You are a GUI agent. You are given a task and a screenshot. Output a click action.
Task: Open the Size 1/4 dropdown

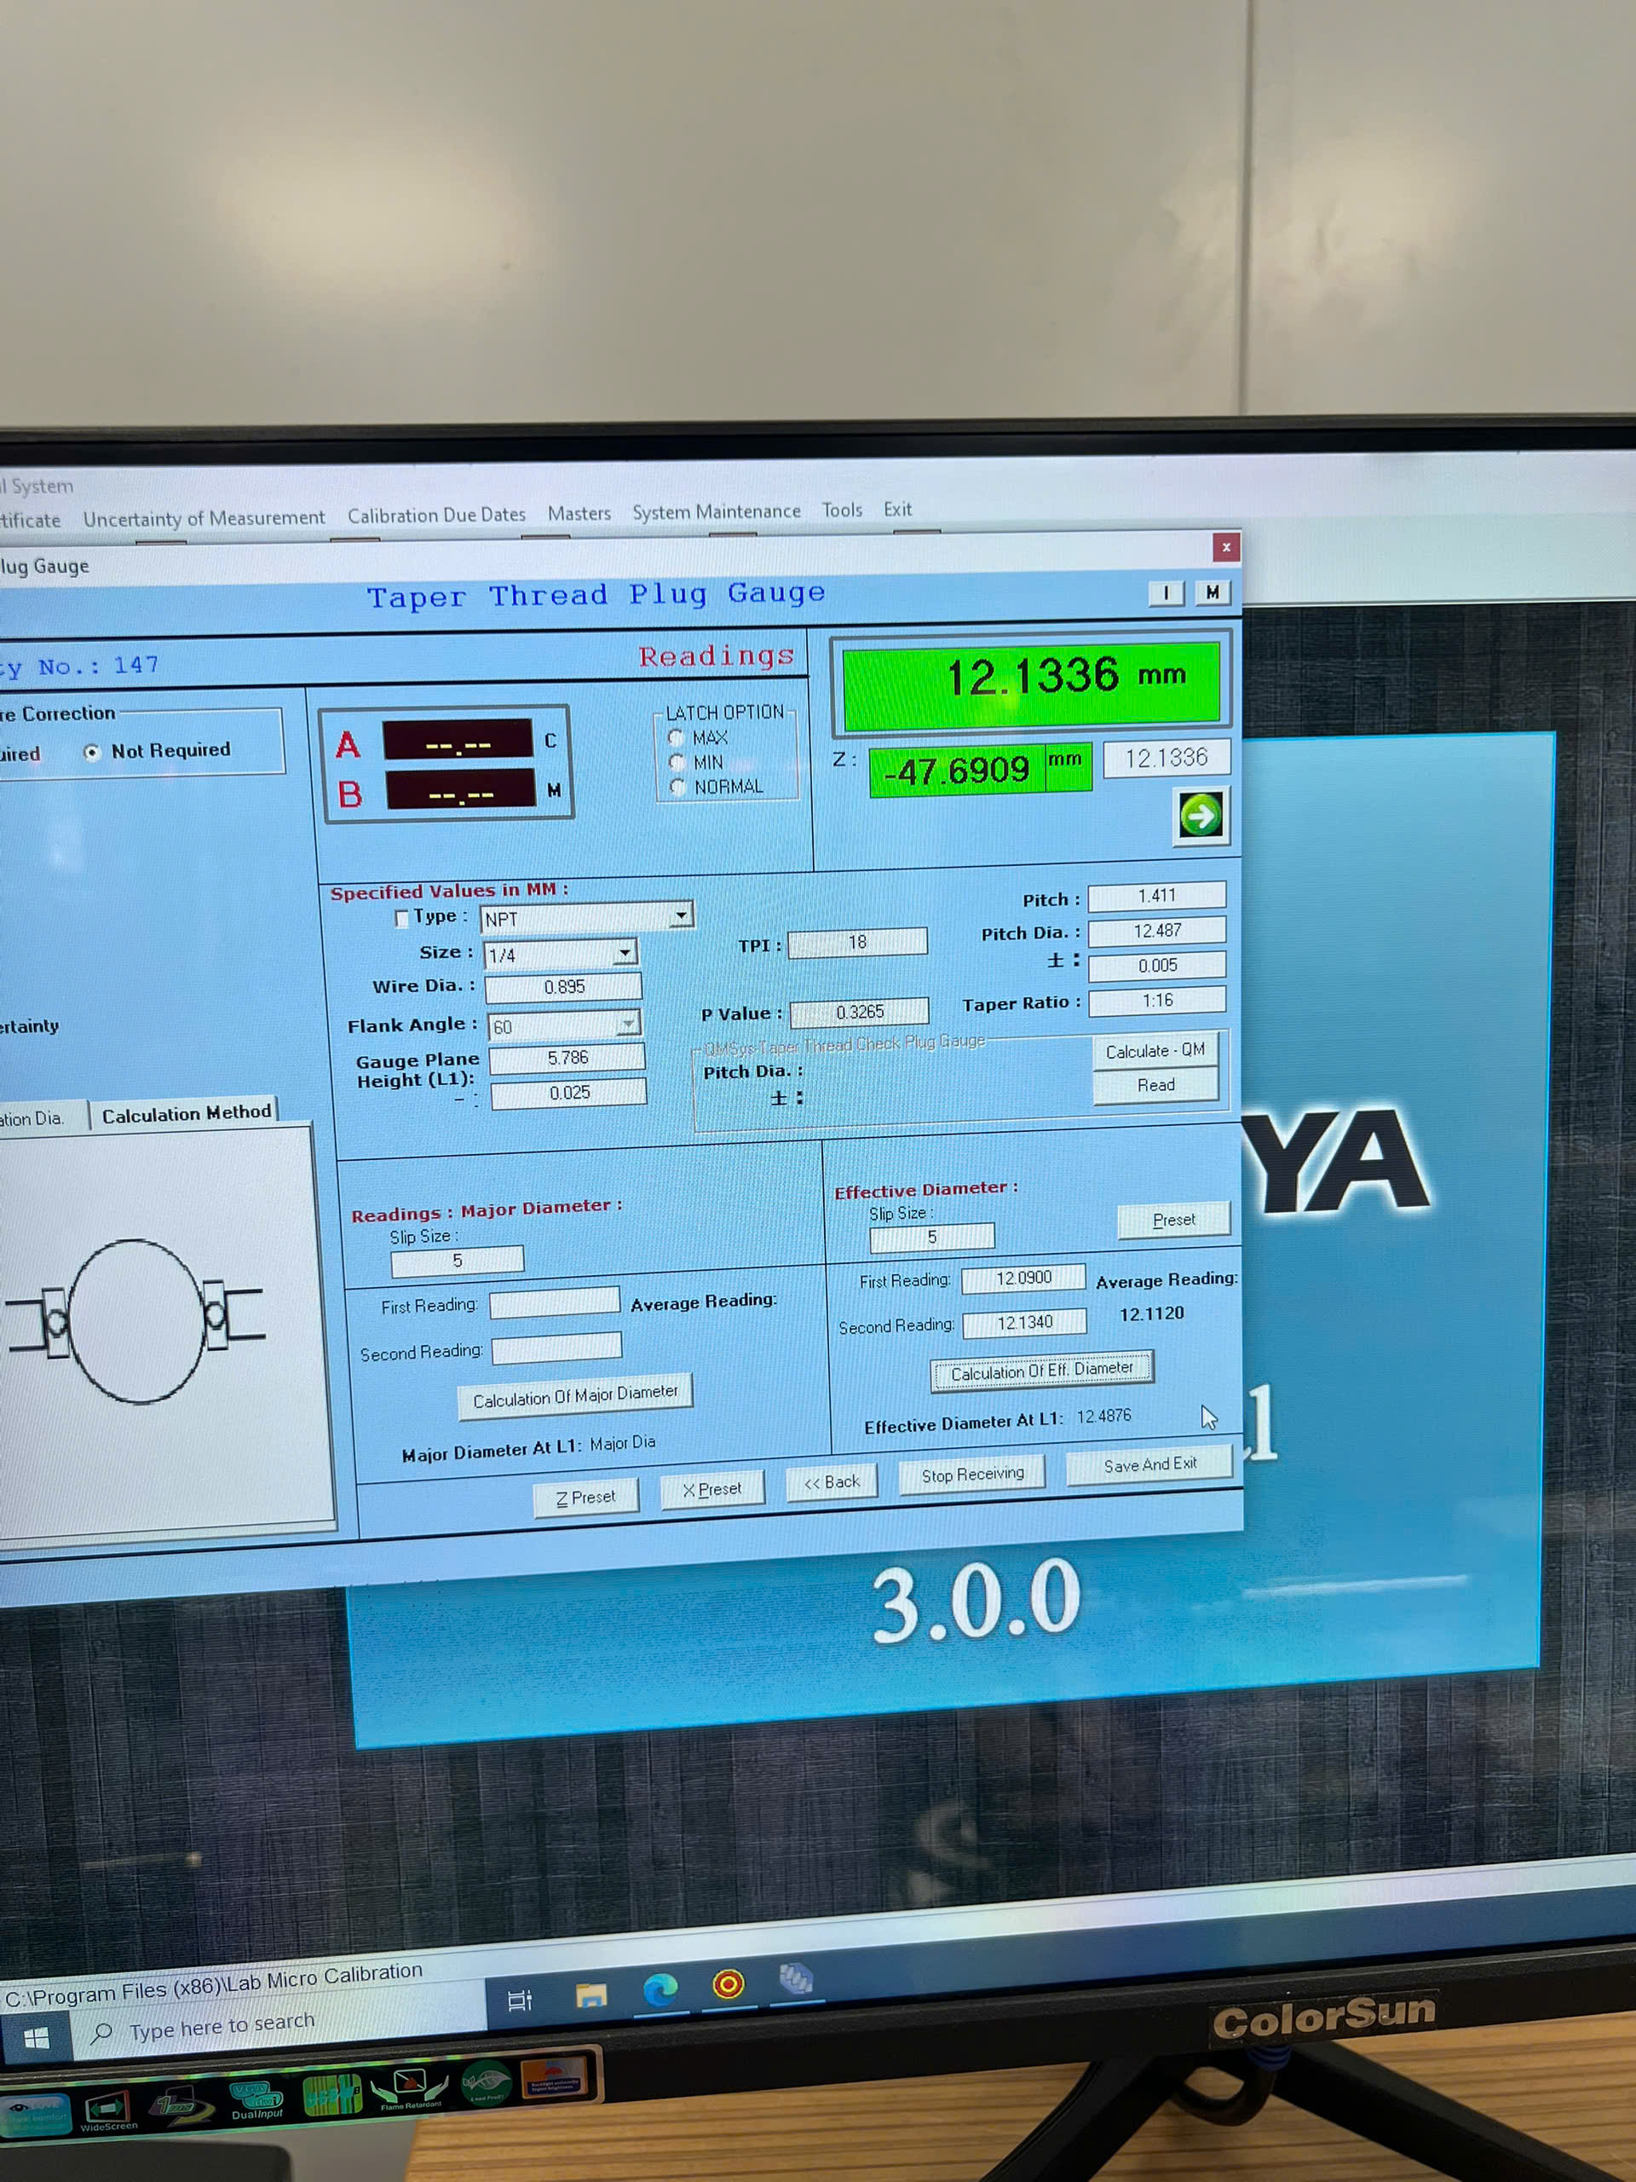(625, 953)
